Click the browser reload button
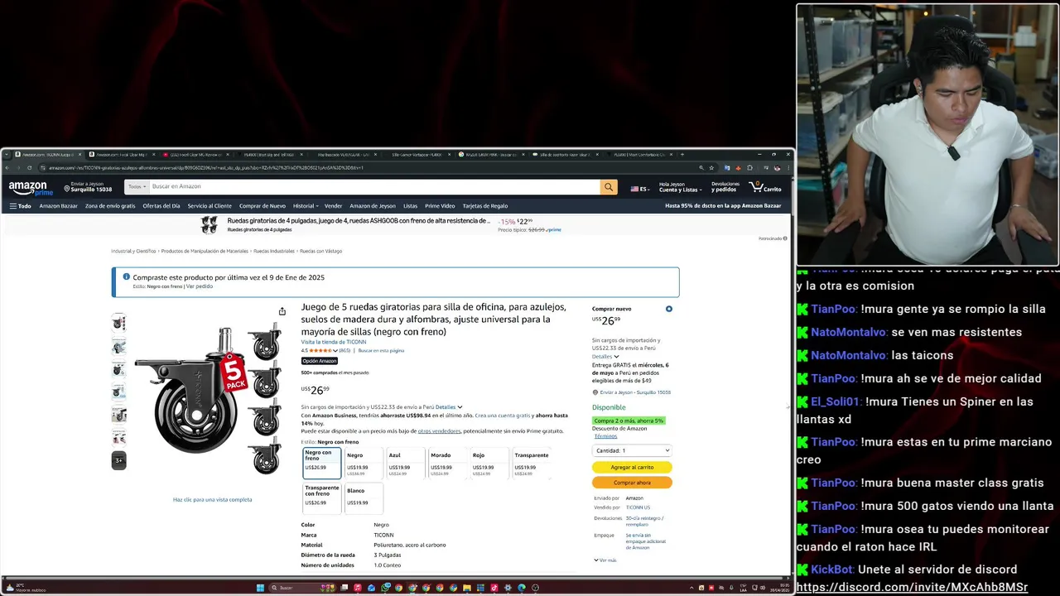 [x=30, y=167]
